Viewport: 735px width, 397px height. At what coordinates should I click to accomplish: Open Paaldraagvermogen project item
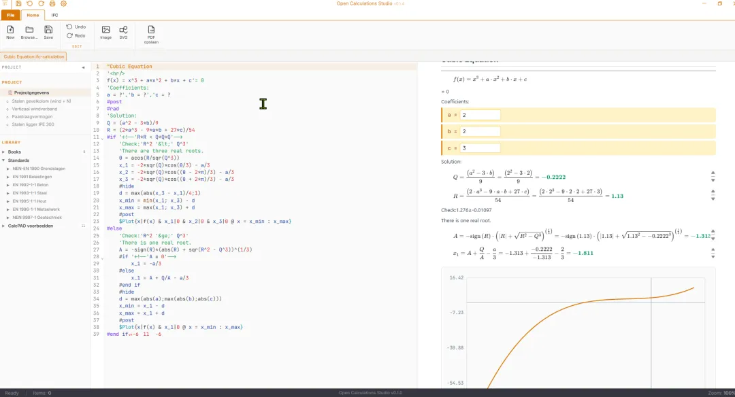[32, 116]
